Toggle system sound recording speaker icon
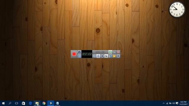Screen dimensions: 189x106 94,56
